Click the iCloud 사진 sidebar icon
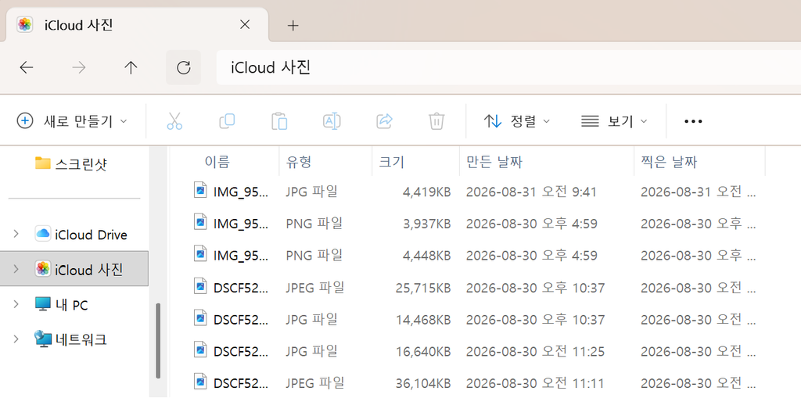Viewport: 801px width, 398px height. click(x=43, y=269)
